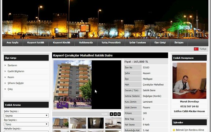Screen dimensions: 211x132
Task: Click the 9 Katlı floor count value
Action: pos(146,125)
